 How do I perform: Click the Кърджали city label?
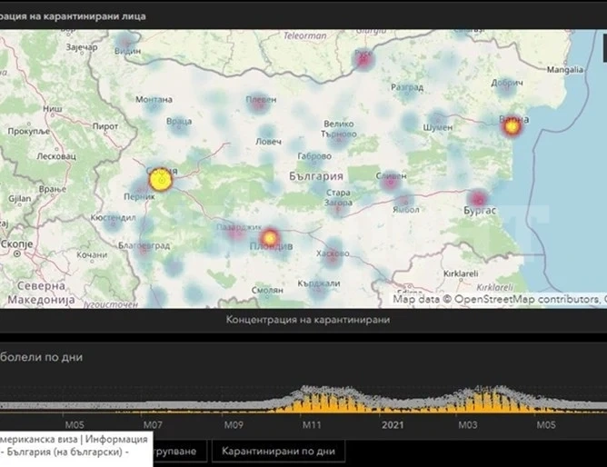(x=319, y=283)
